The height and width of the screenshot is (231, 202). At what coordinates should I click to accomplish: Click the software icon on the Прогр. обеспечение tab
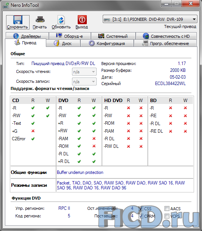(x=145, y=43)
